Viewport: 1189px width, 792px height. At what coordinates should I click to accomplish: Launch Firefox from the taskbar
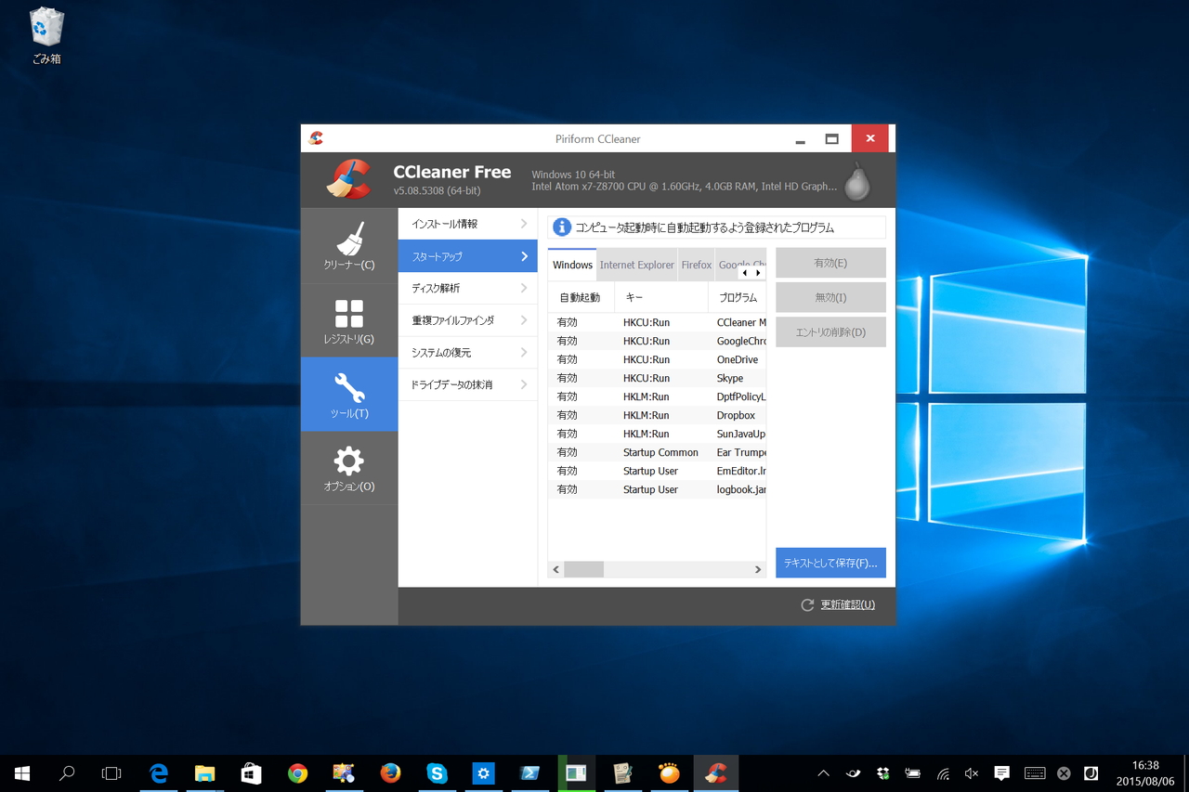pos(390,773)
